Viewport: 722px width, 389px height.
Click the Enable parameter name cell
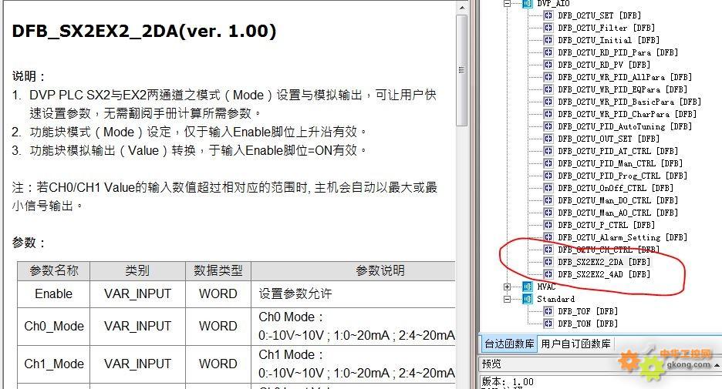pos(54,293)
